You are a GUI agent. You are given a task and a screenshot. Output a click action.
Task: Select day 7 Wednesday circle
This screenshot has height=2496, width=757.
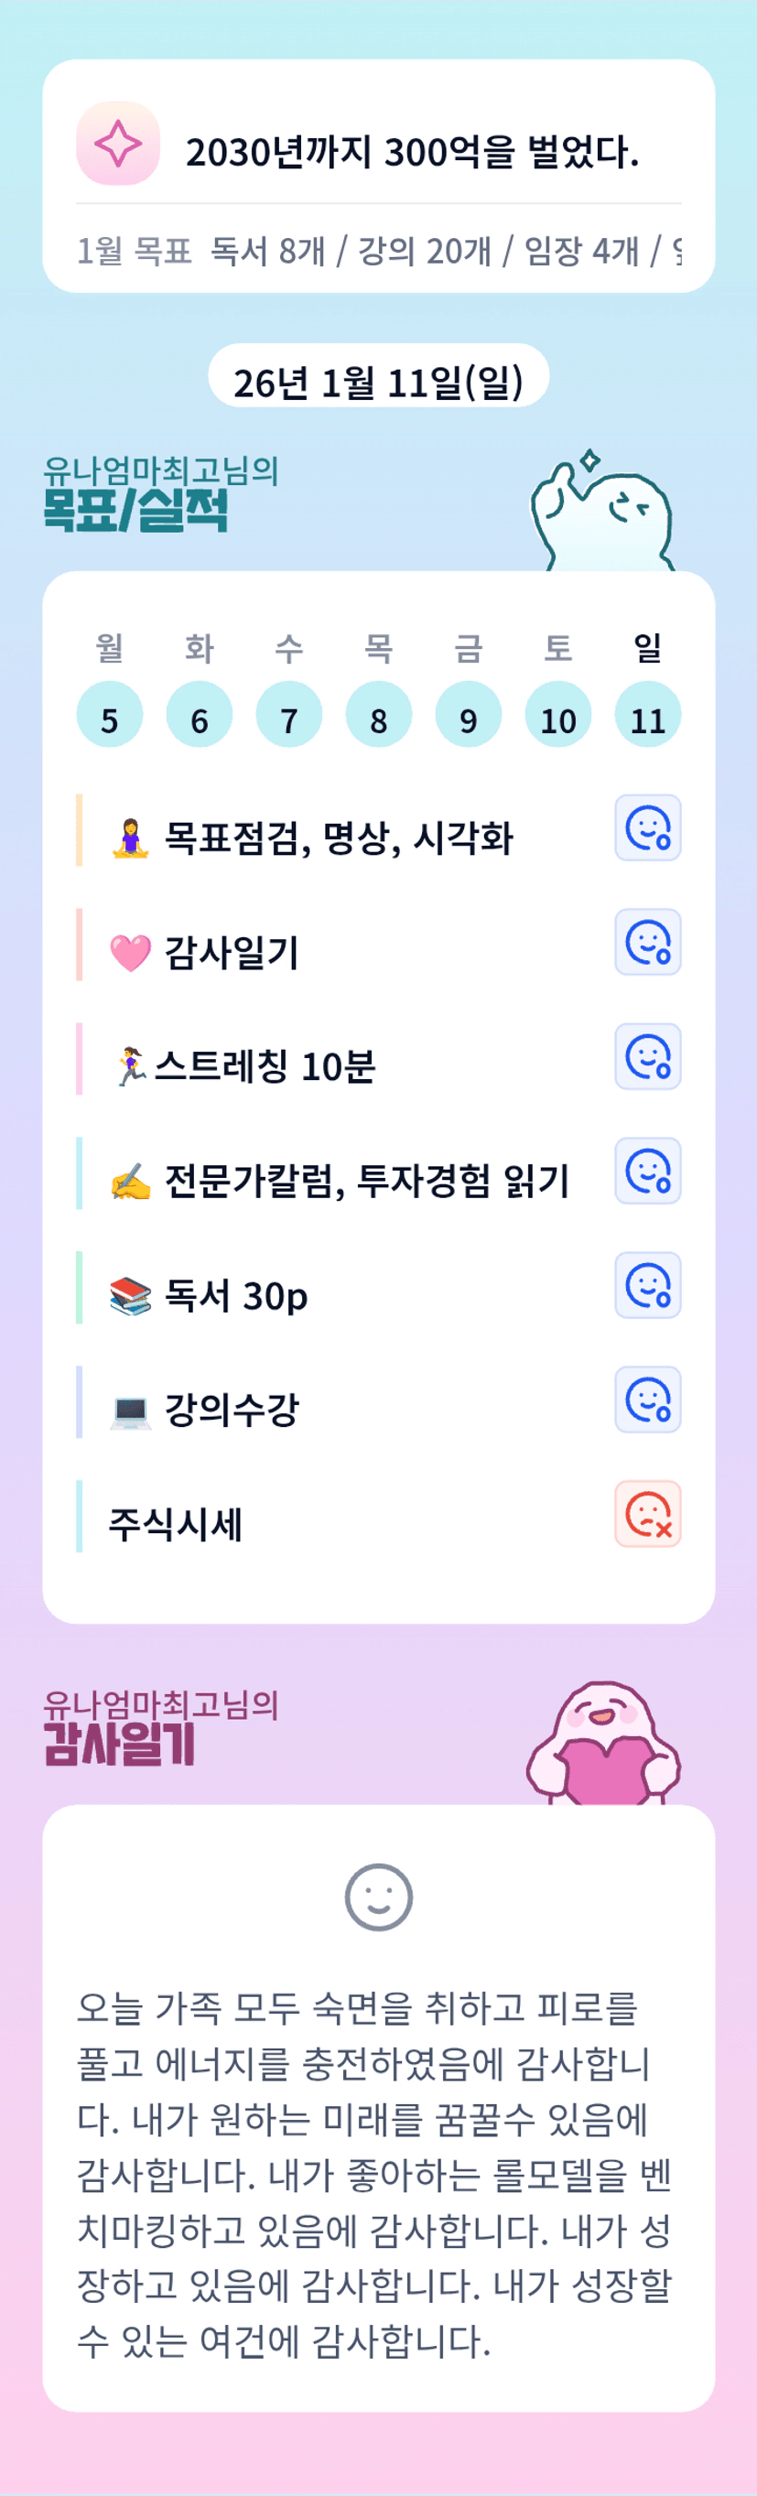289,714
